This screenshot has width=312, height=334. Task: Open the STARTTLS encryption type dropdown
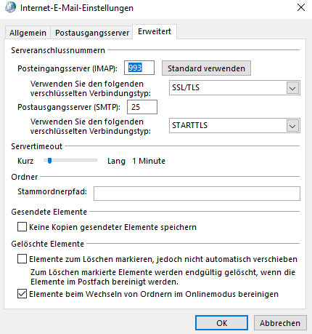[x=234, y=126]
